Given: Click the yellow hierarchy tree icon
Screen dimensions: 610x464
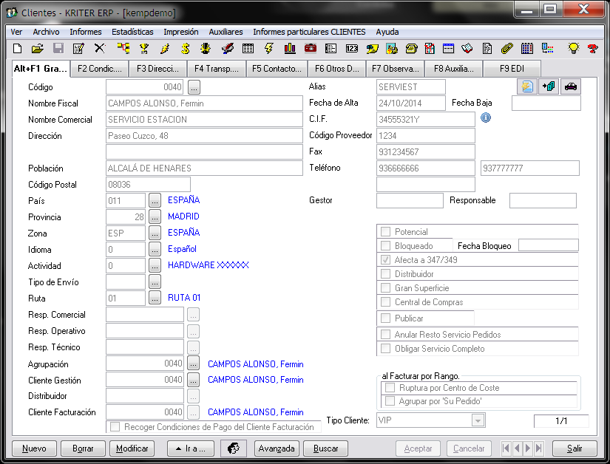Looking at the screenshot, I should click(x=123, y=49).
